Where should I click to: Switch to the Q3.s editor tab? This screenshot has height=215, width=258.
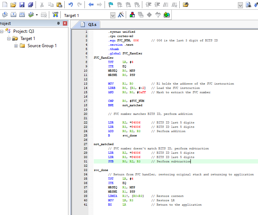[91, 24]
